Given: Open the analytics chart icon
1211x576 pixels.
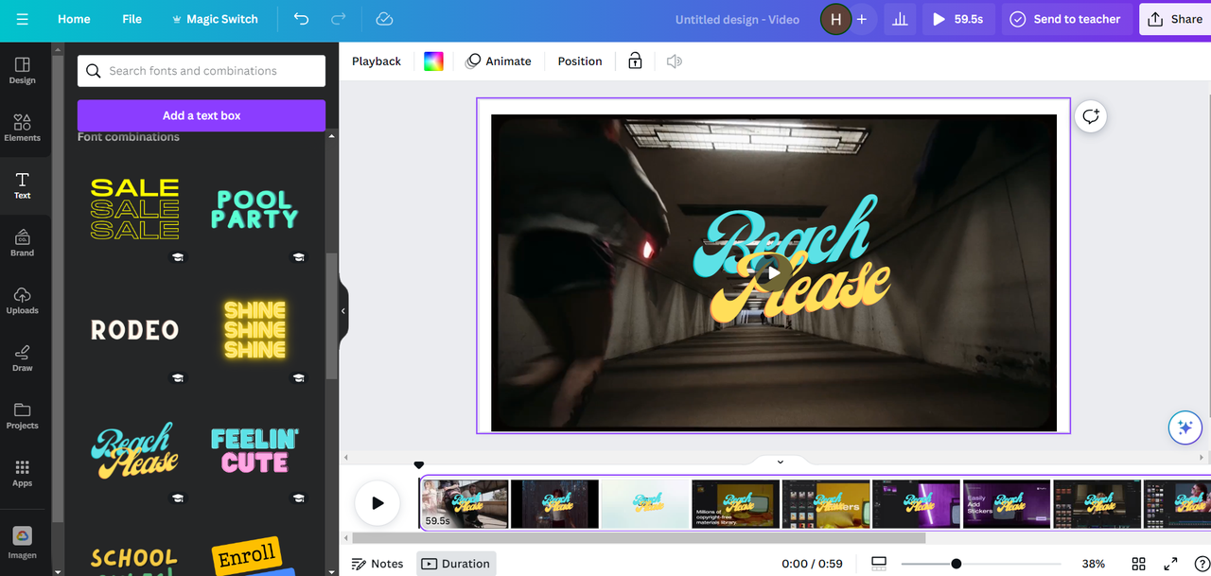Looking at the screenshot, I should coord(900,19).
